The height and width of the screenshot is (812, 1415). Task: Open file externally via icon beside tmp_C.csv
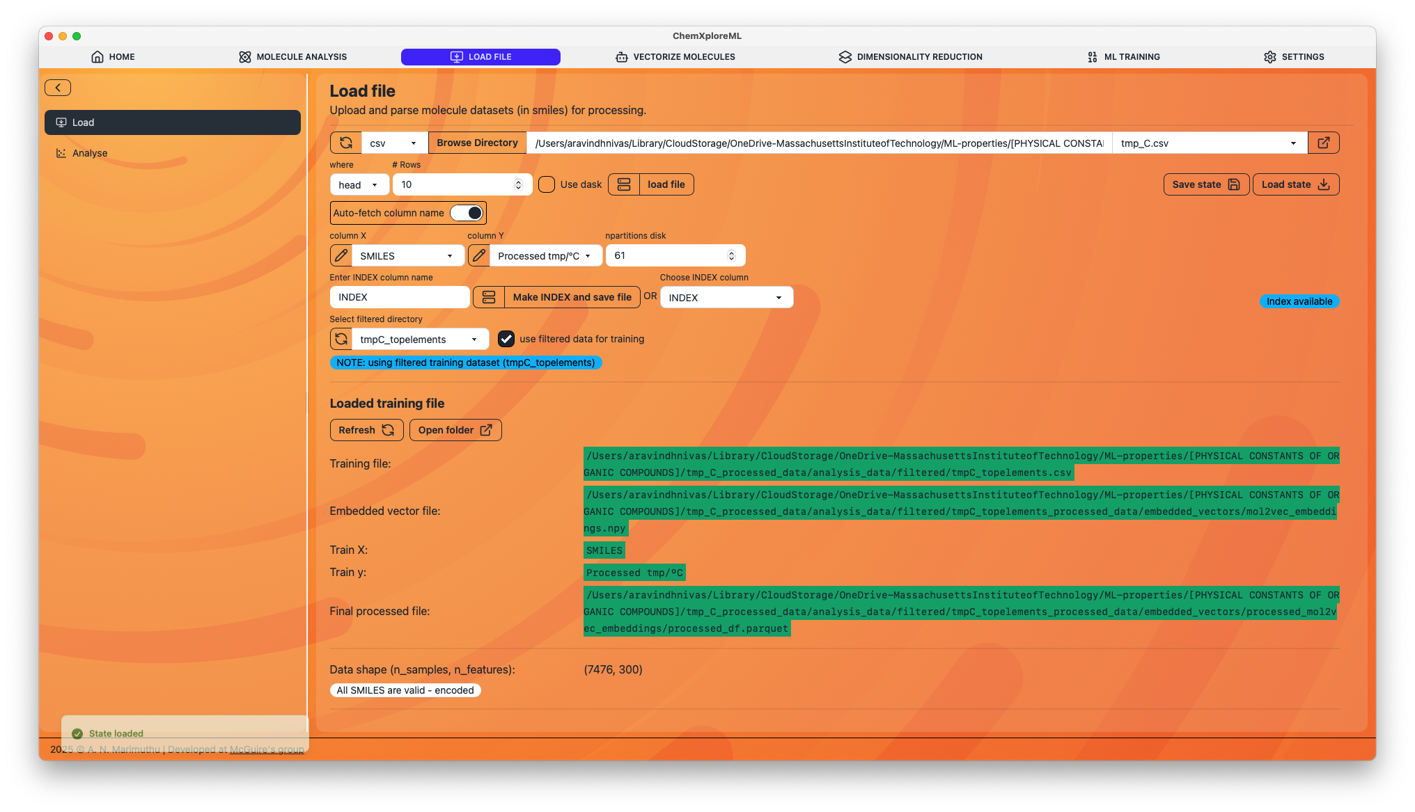point(1323,143)
